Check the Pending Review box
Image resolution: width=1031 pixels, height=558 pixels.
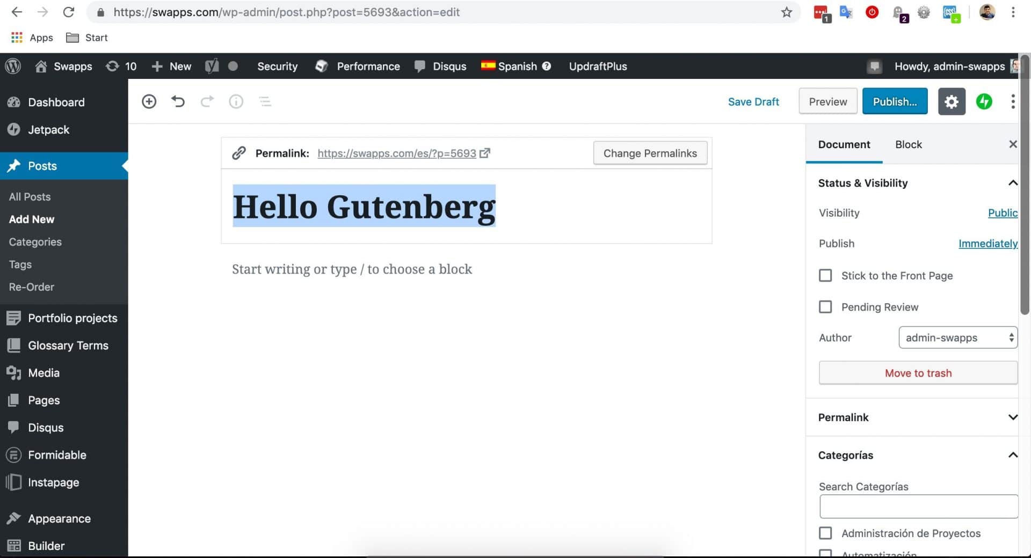(x=825, y=307)
